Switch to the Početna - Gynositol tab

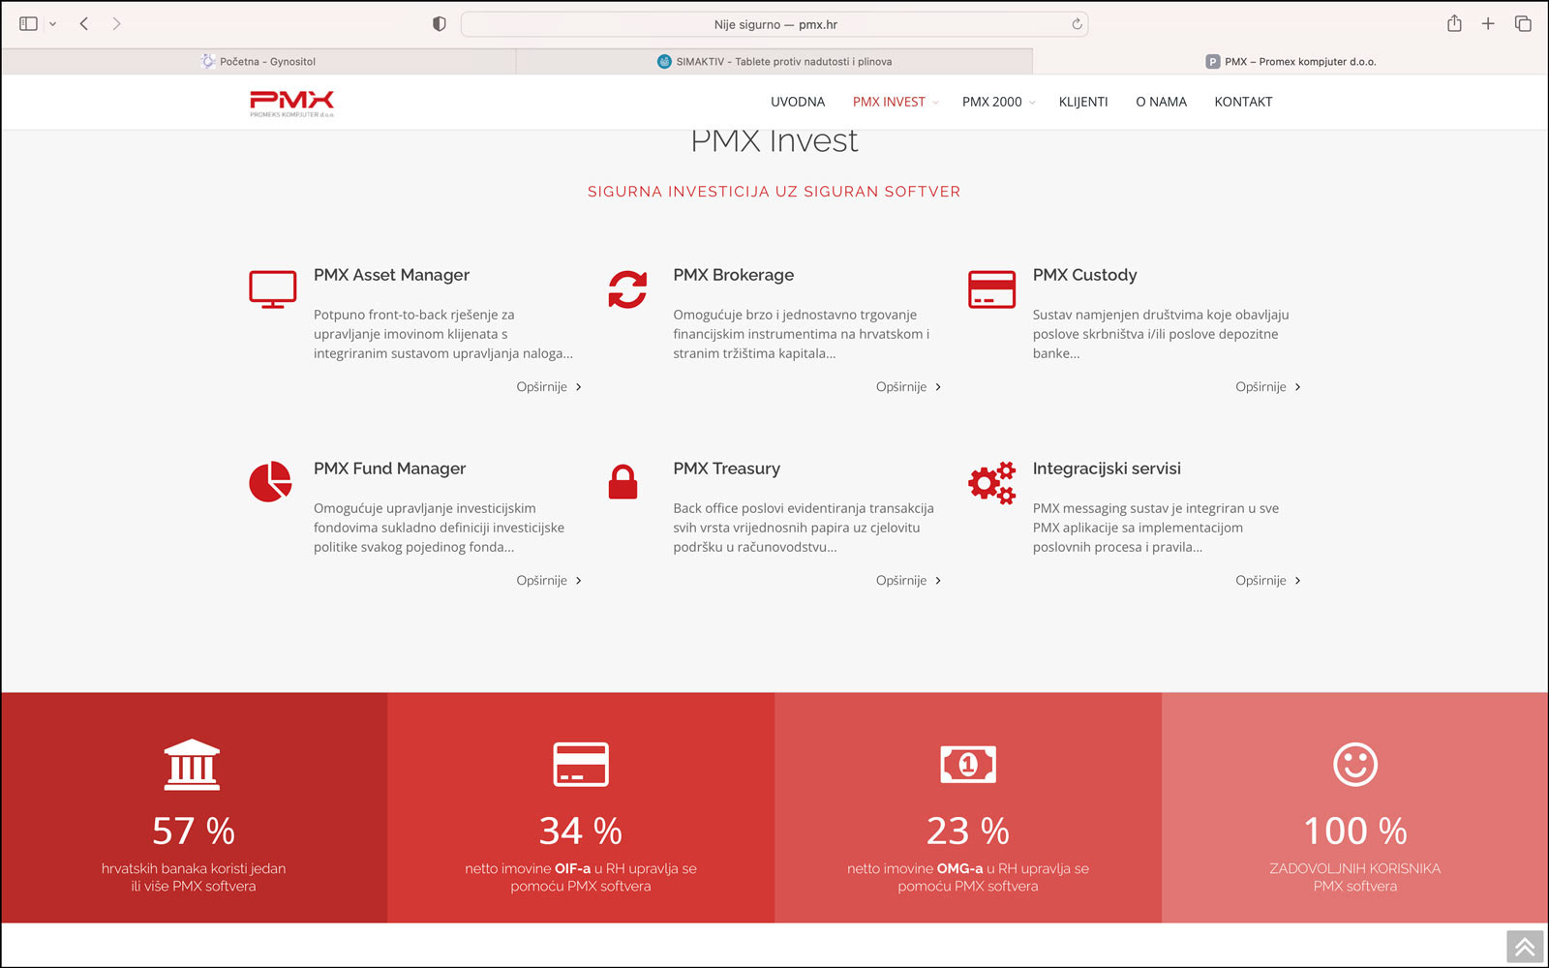click(258, 61)
